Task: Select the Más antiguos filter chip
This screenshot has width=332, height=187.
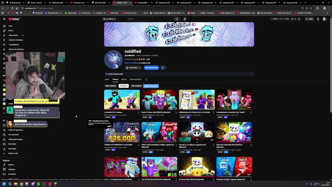Action: [136, 86]
